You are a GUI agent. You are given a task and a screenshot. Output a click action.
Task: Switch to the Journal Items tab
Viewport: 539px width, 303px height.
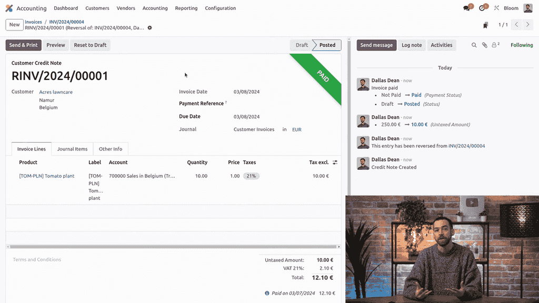[x=72, y=149]
